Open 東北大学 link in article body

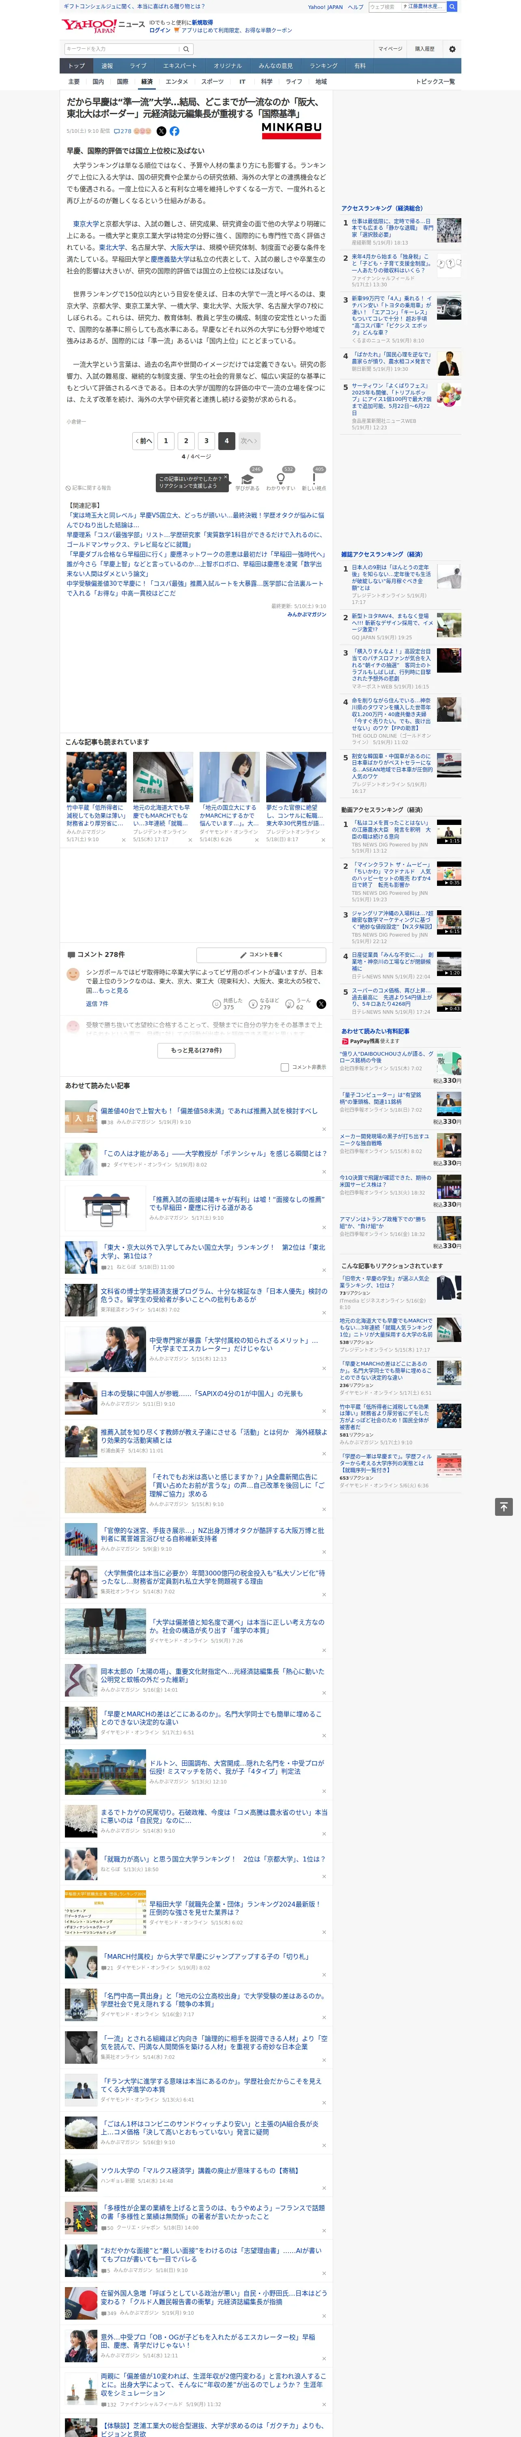click(112, 247)
